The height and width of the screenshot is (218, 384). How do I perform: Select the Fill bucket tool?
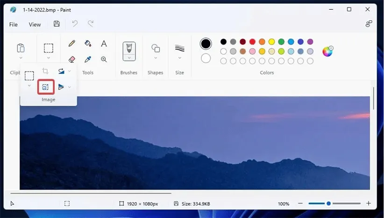click(x=88, y=44)
